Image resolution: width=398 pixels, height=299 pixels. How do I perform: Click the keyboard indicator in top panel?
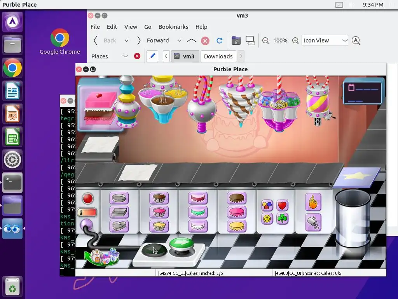tap(339, 5)
